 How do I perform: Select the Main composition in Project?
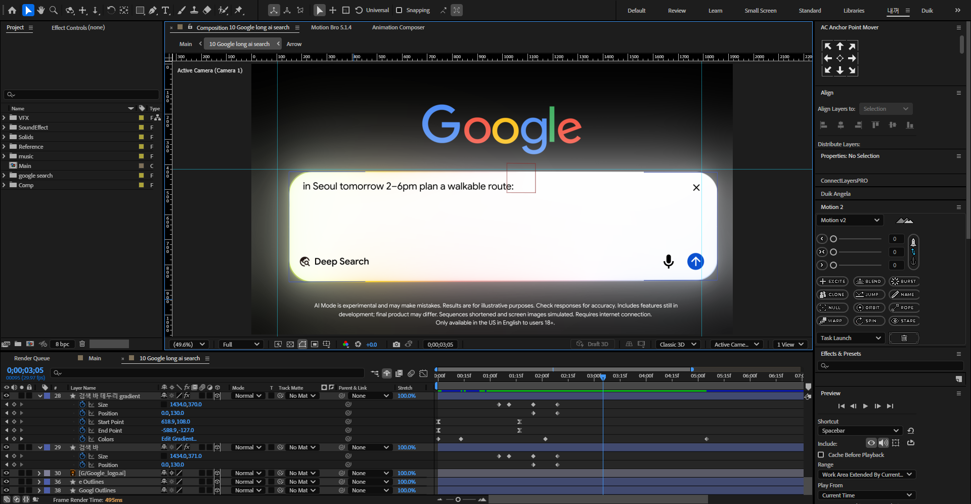pyautogui.click(x=25, y=166)
